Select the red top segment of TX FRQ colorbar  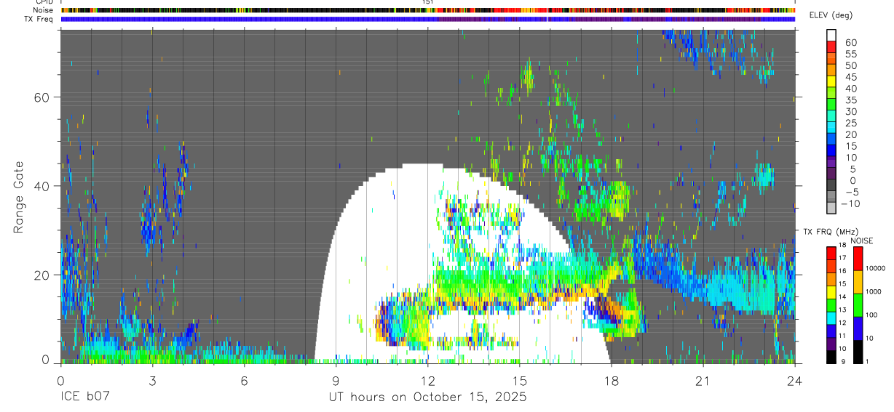click(831, 253)
